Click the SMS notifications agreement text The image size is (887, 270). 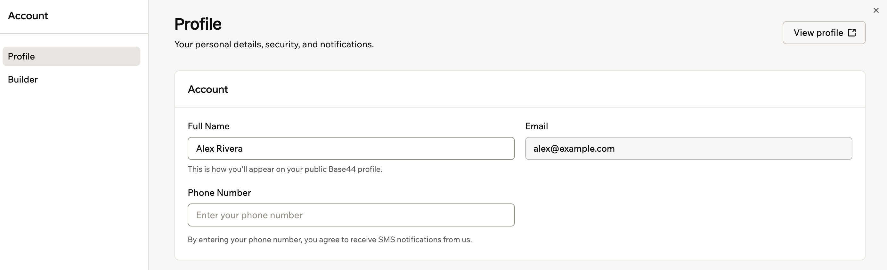click(330, 239)
